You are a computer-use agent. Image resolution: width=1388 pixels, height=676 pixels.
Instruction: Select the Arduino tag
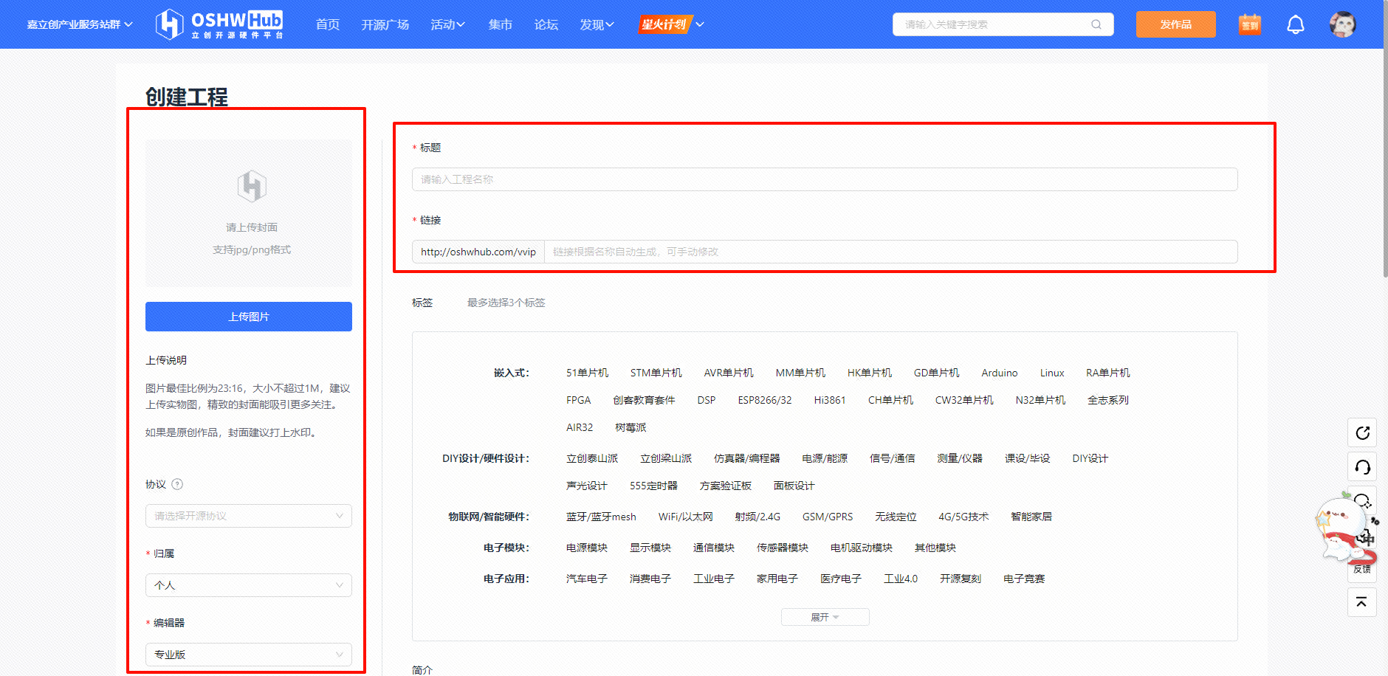tap(1000, 373)
